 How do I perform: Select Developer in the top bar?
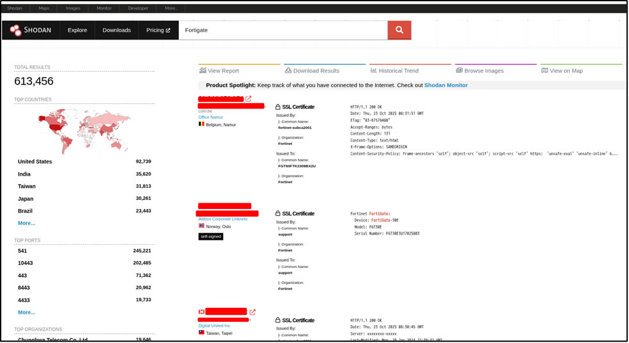pyautogui.click(x=138, y=8)
